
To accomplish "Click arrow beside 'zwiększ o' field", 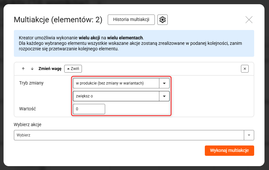I will tap(164, 96).
